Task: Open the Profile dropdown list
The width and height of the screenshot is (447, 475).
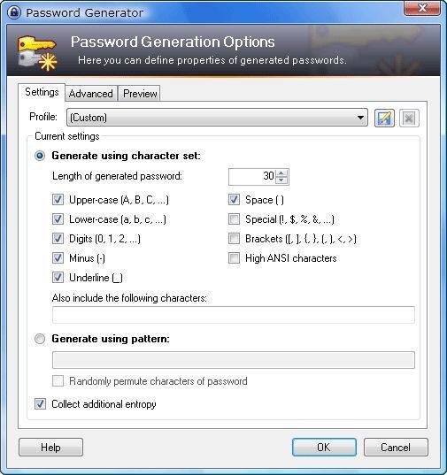Action: click(217, 118)
